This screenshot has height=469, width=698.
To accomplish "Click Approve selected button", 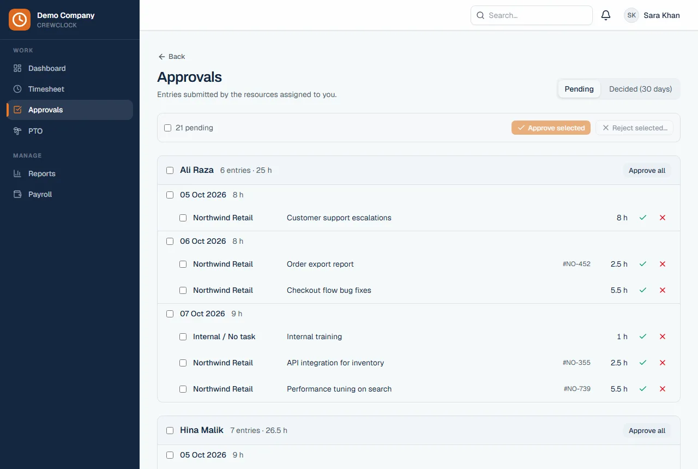I will 551,128.
